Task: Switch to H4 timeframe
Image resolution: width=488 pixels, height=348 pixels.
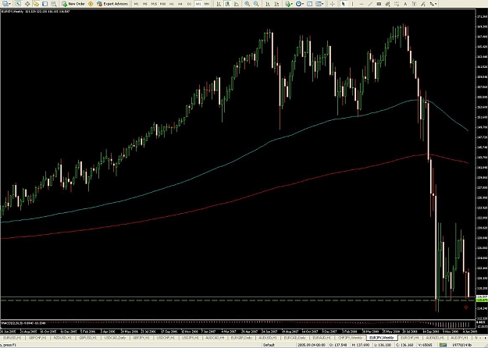Action: (x=180, y=4)
